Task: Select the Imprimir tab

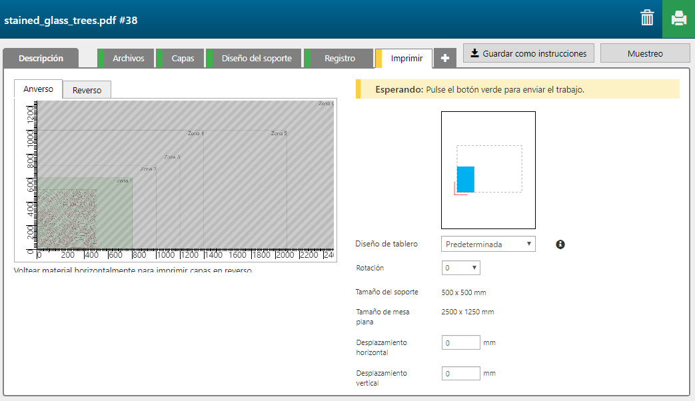Action: [x=406, y=58]
